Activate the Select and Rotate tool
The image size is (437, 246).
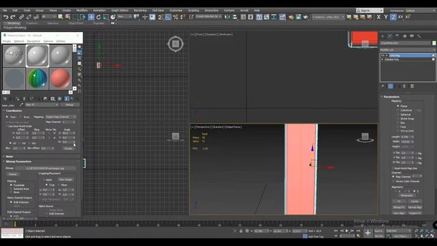[x=98, y=17]
